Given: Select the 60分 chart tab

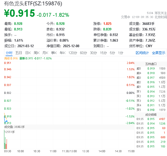Looking at the screenshot, I should click(x=83, y=53).
